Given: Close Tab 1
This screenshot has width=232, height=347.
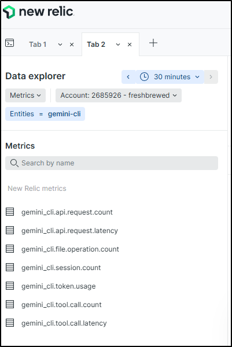Looking at the screenshot, I should coord(72,45).
